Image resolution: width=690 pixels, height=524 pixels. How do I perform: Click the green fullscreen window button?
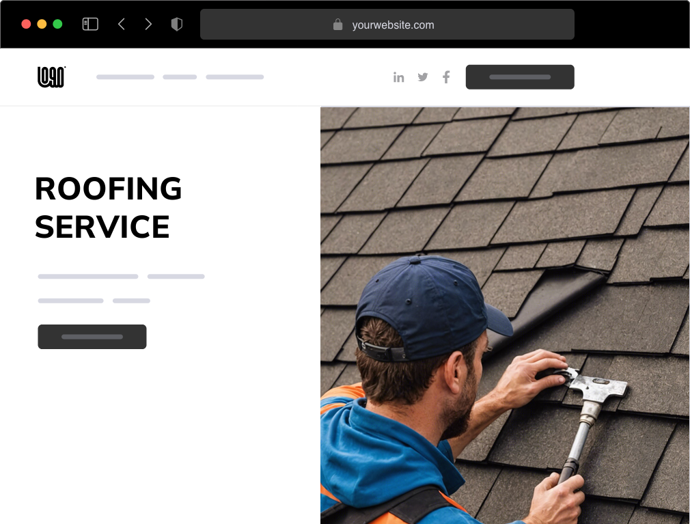[57, 24]
